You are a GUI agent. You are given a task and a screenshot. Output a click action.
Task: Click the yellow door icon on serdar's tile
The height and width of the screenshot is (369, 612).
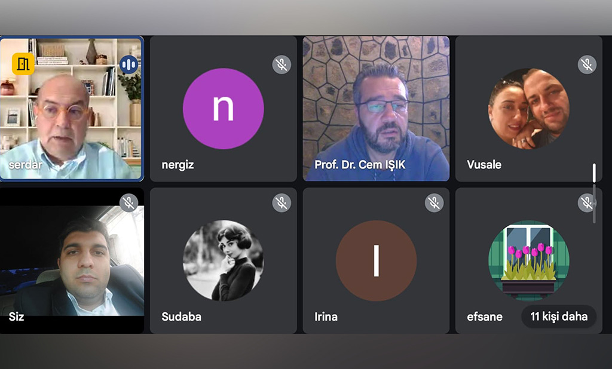coord(23,64)
